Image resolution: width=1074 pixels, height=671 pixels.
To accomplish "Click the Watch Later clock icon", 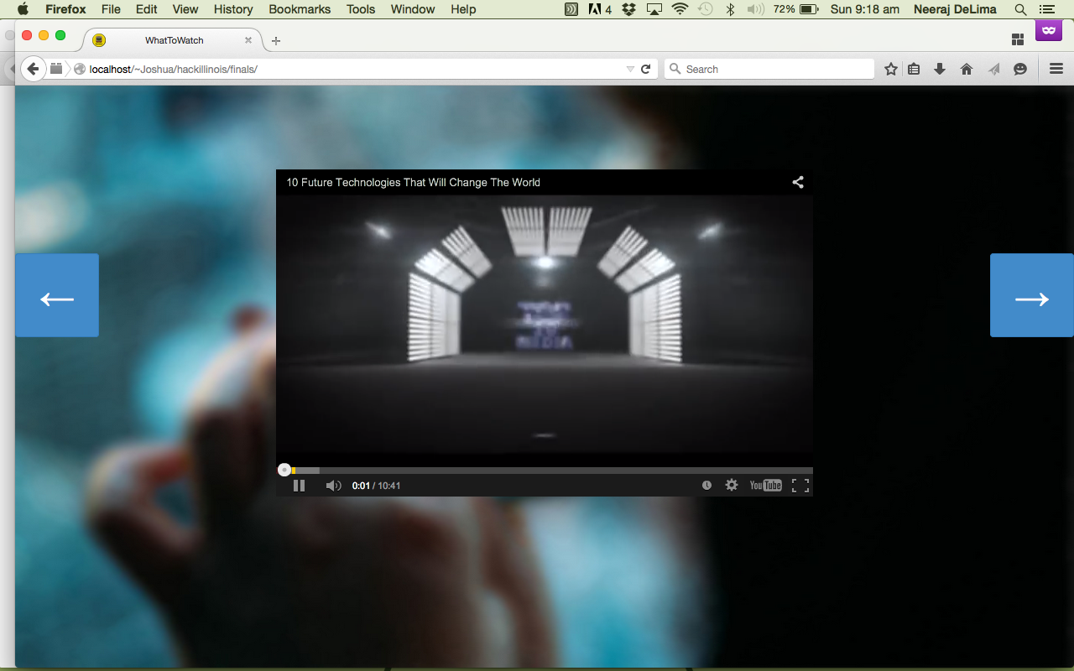I will [x=706, y=485].
